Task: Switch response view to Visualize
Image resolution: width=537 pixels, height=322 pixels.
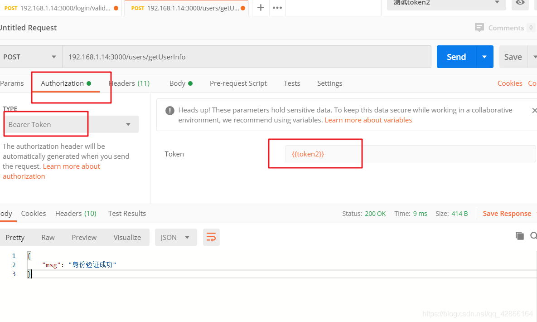Action: 127,237
